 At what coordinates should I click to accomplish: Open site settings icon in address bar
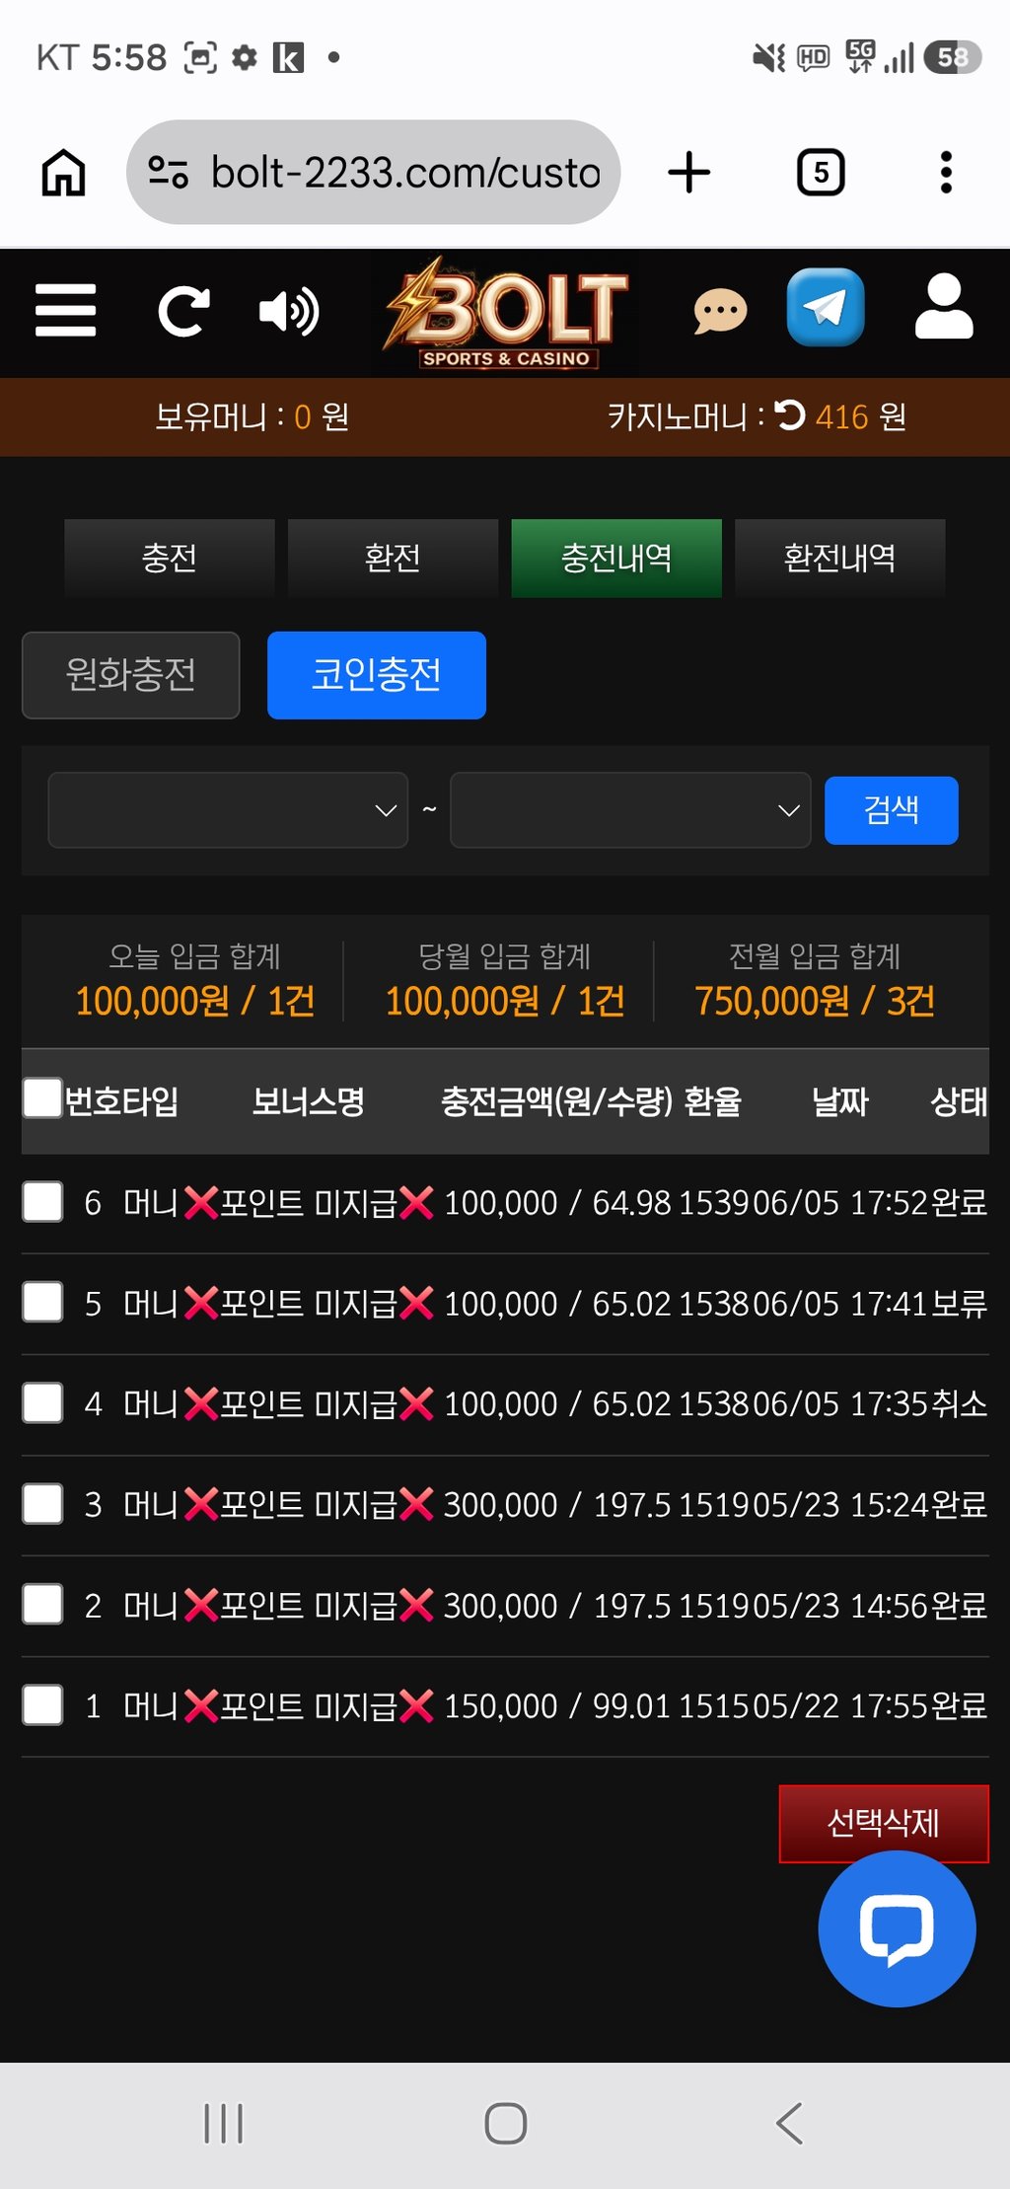coord(168,173)
